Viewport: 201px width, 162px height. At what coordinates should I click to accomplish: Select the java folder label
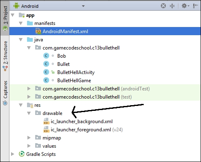[38, 40]
